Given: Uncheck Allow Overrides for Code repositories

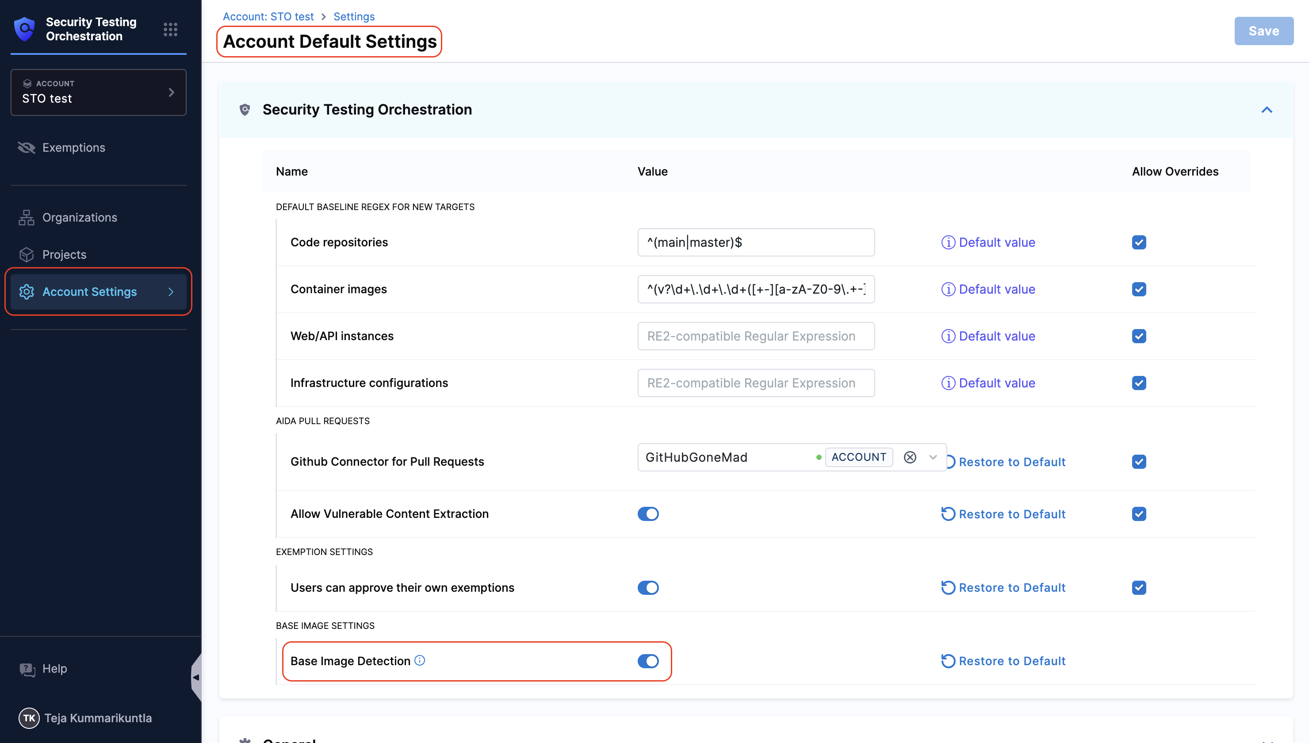Looking at the screenshot, I should point(1139,242).
